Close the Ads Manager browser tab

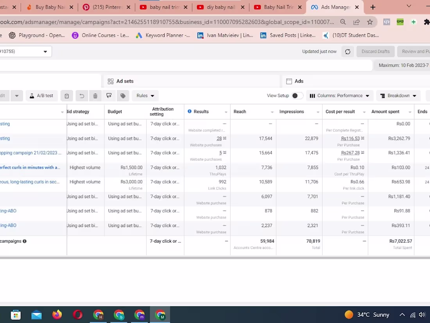pos(357,7)
